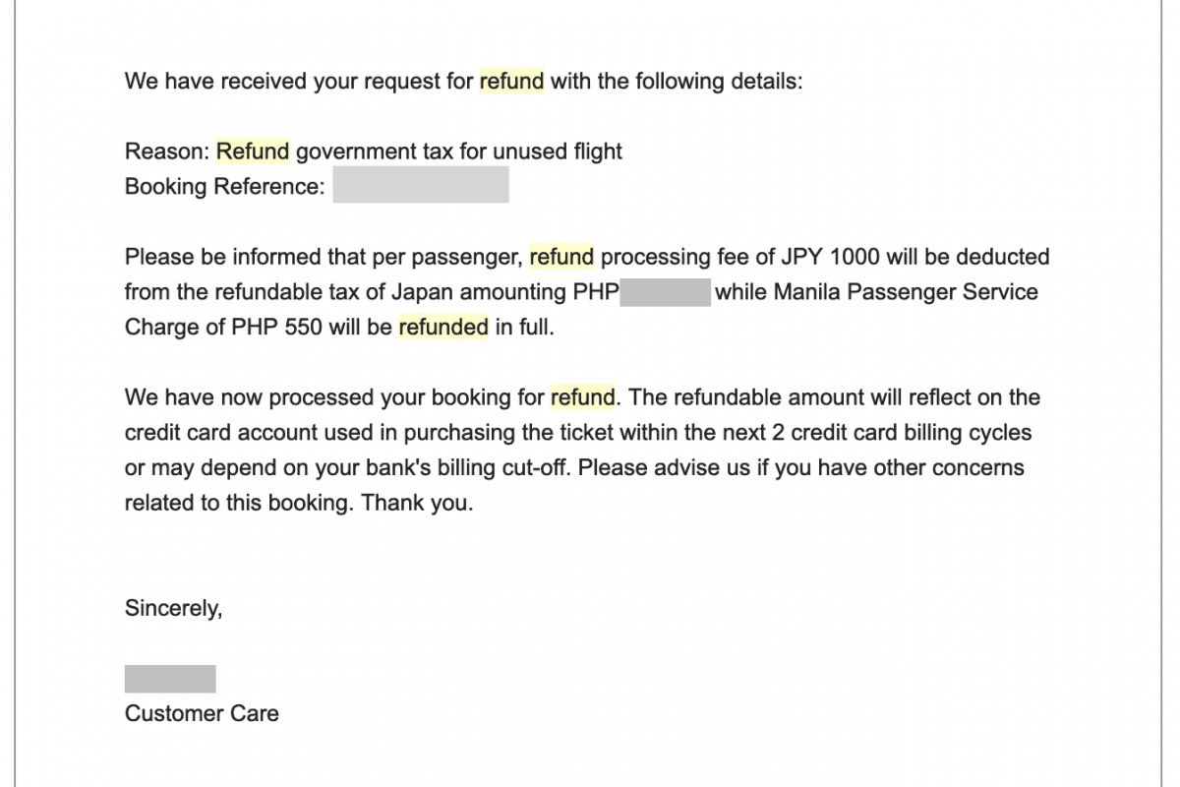Click highlighted "Refund" in the Reason line

pyautogui.click(x=253, y=151)
